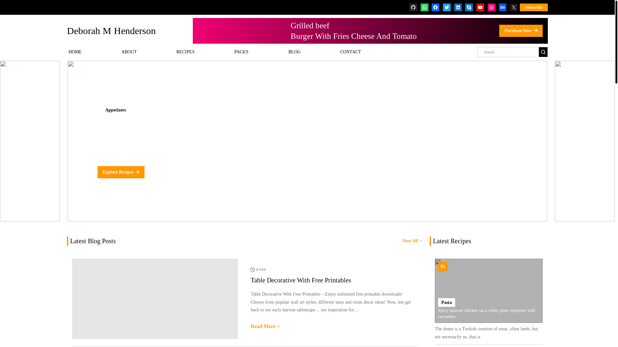Click the next slide image on right
The height and width of the screenshot is (347, 618).
coord(585,141)
